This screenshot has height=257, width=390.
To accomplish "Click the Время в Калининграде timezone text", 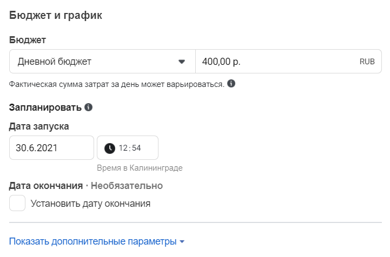I will tap(140, 168).
